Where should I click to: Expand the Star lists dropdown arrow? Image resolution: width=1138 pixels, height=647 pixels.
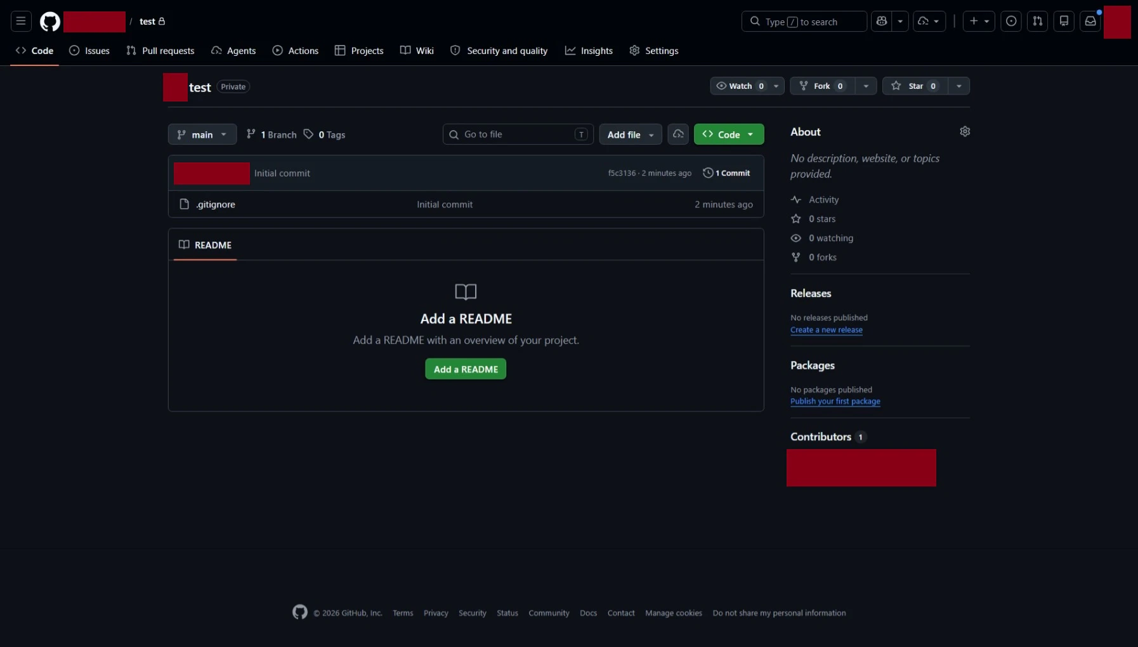(x=959, y=86)
